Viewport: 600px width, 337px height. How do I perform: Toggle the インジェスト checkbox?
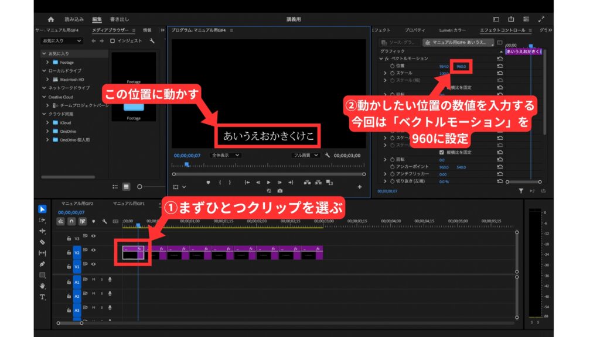(x=112, y=41)
